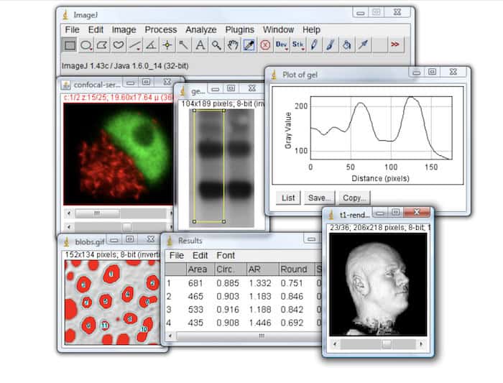
Task: Click the confocal-series z-slice slider thumb
Action: tap(127, 227)
